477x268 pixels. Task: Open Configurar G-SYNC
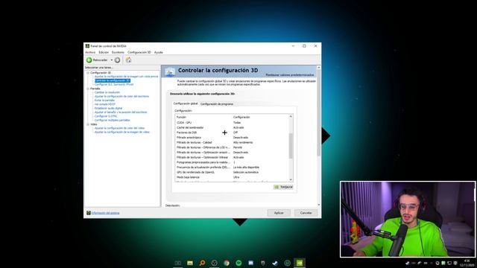coord(106,116)
